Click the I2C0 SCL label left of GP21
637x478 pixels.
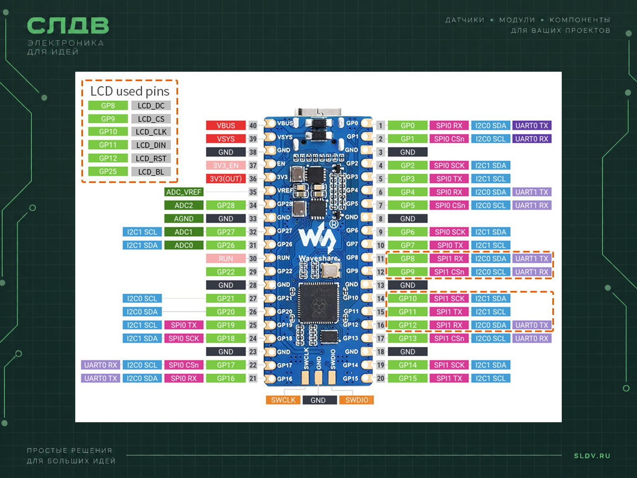(x=142, y=298)
